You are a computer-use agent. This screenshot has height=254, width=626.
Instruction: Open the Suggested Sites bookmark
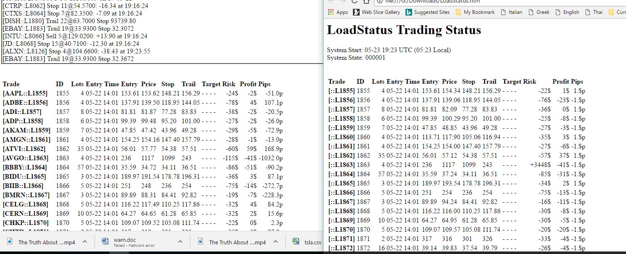[432, 12]
